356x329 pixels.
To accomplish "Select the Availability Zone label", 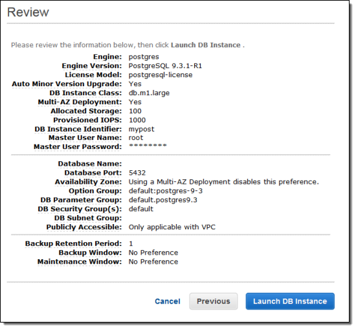I will point(88,182).
